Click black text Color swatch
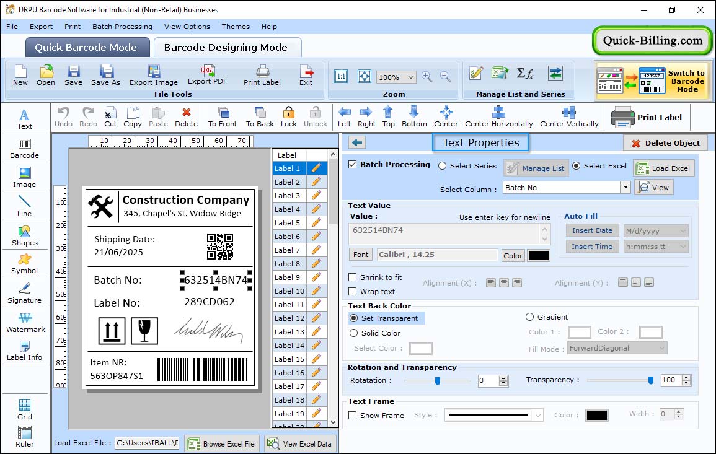 point(539,256)
